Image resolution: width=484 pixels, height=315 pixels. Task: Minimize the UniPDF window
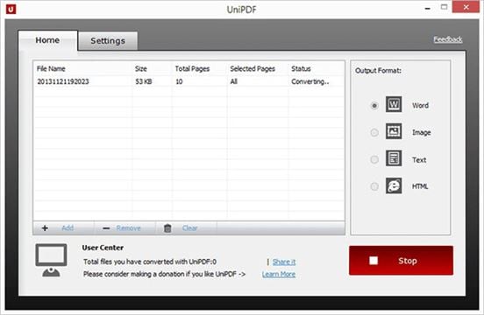428,8
